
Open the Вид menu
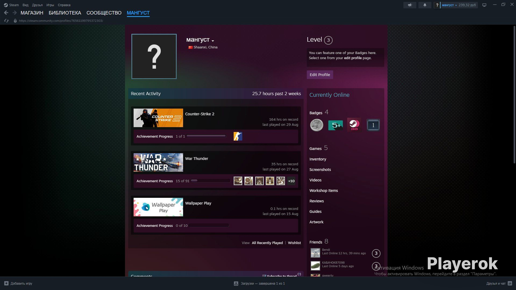coord(26,5)
